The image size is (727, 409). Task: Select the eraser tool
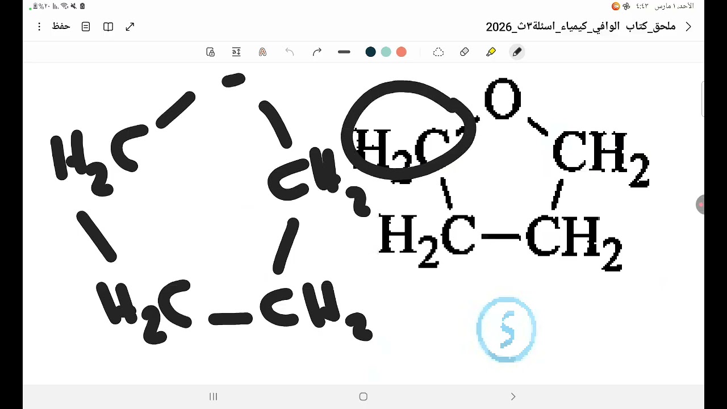464,52
